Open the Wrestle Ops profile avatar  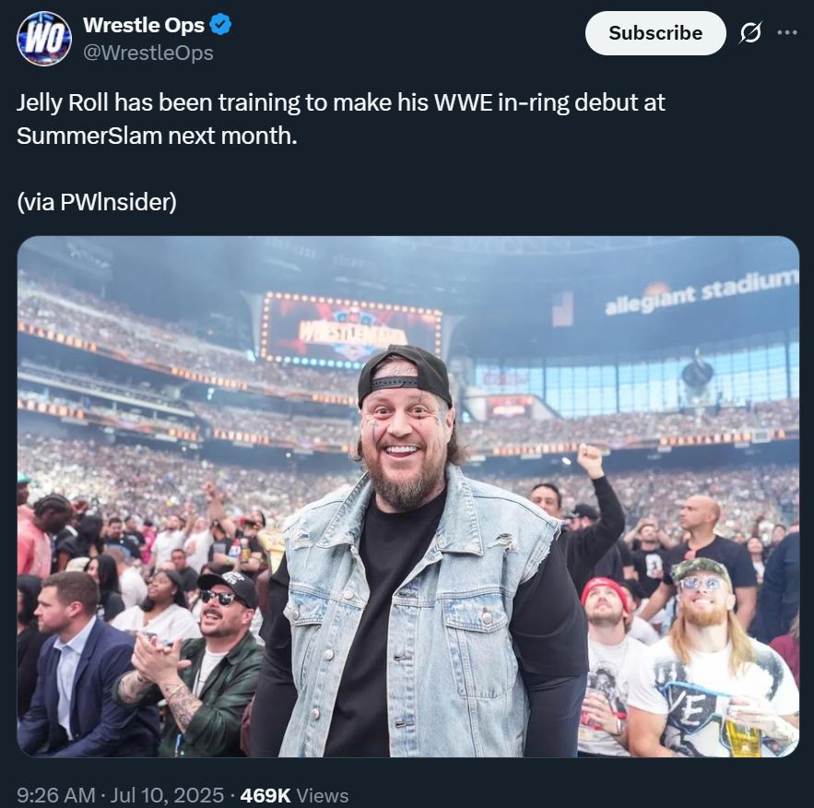(43, 39)
